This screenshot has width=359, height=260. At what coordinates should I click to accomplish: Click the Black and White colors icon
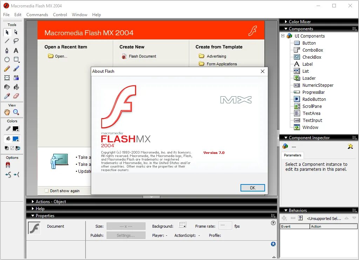click(7, 148)
